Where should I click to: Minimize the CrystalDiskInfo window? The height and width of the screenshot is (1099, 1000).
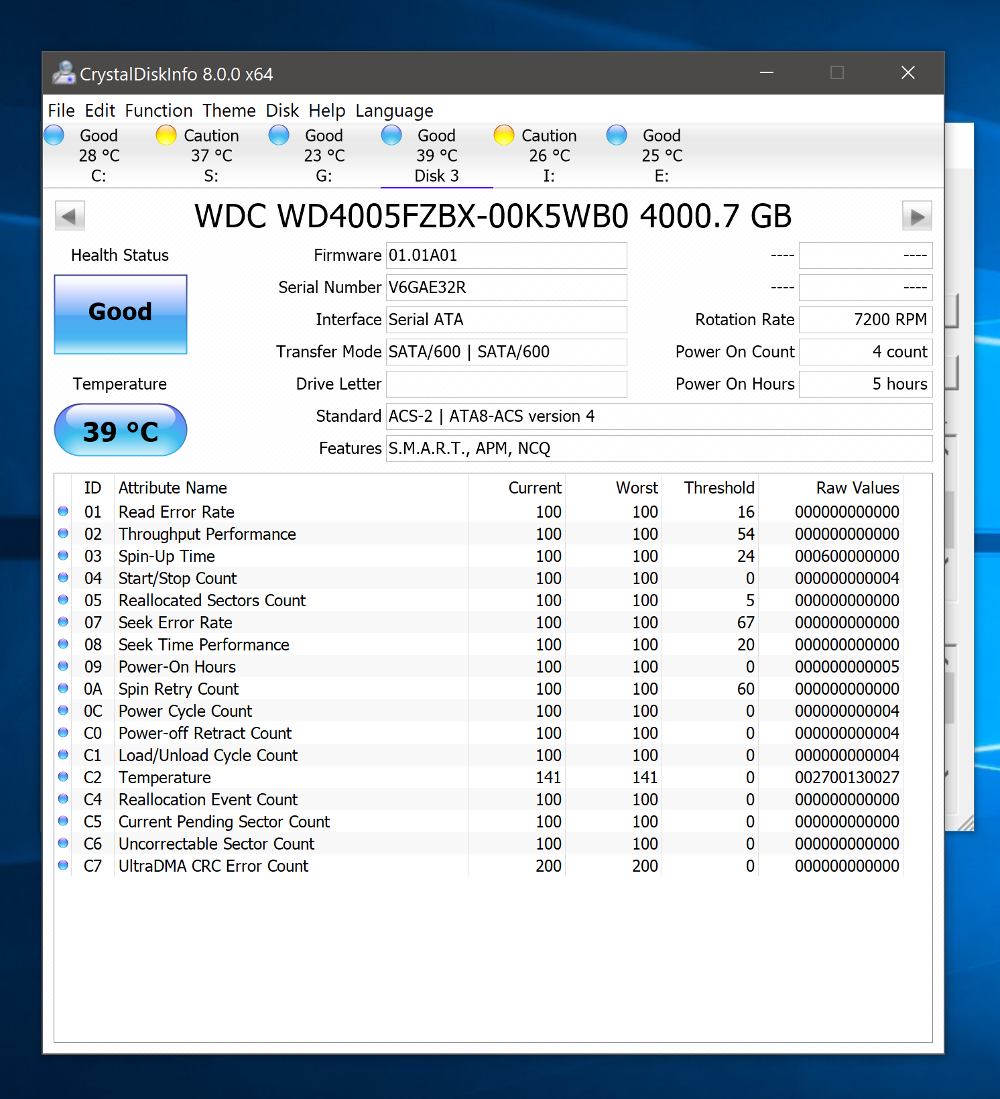[767, 72]
